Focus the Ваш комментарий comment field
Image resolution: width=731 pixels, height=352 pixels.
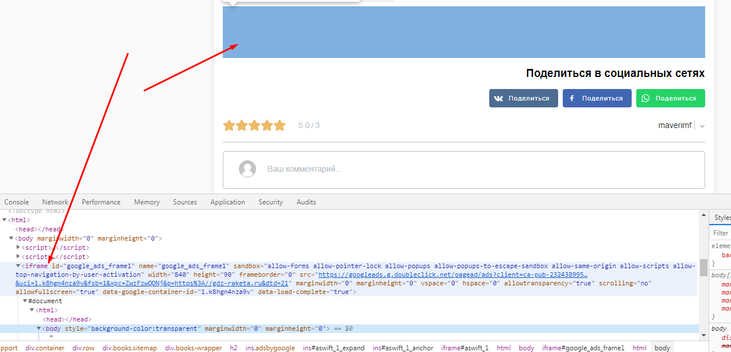[x=464, y=169]
